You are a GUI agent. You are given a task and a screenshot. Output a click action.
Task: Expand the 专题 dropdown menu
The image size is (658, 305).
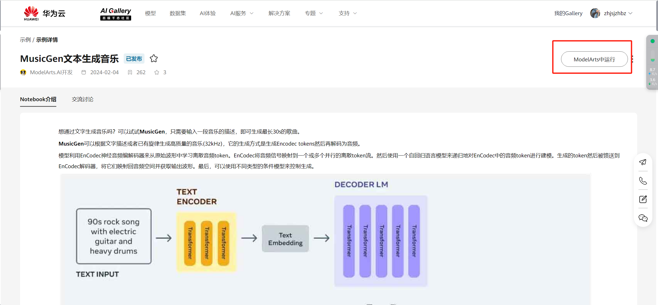click(313, 13)
